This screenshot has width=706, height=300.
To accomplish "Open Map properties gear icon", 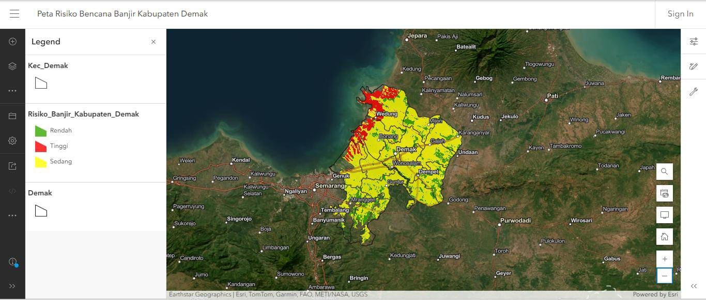I will [x=12, y=141].
